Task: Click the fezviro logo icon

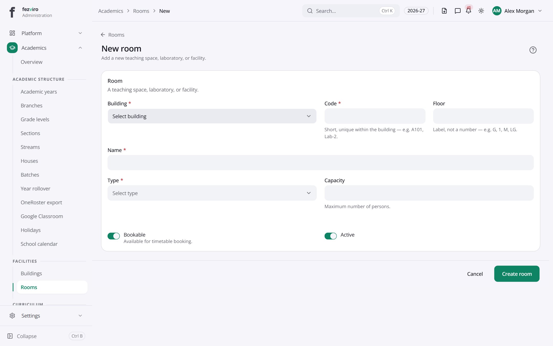Action: click(12, 12)
